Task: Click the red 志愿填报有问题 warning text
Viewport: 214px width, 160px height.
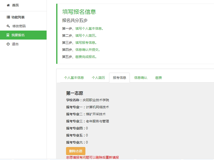Action: (92, 157)
